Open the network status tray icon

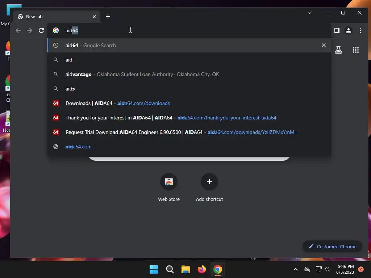click(318, 269)
